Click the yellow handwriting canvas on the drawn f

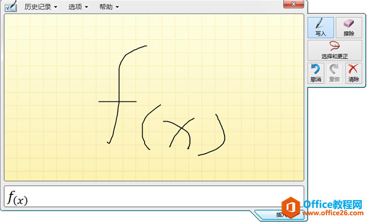pyautogui.click(x=120, y=95)
